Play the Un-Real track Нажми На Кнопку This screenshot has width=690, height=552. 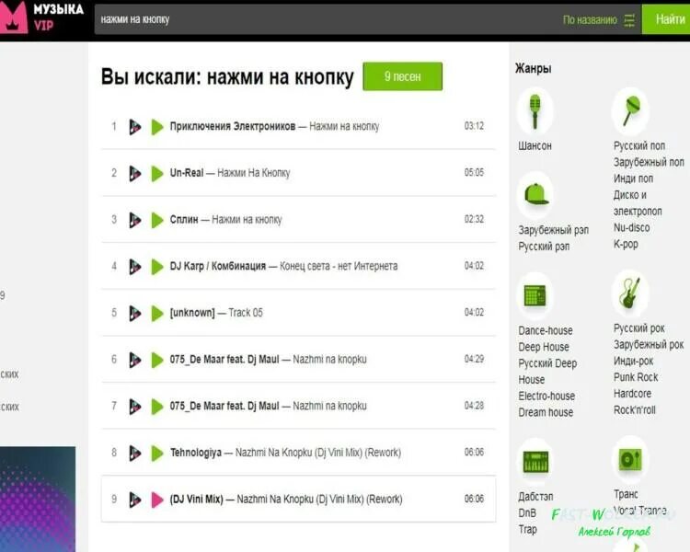point(157,174)
